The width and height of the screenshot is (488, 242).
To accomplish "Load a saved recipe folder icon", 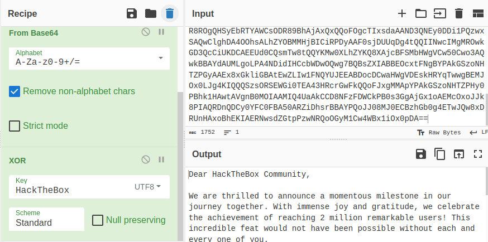I will point(150,13).
